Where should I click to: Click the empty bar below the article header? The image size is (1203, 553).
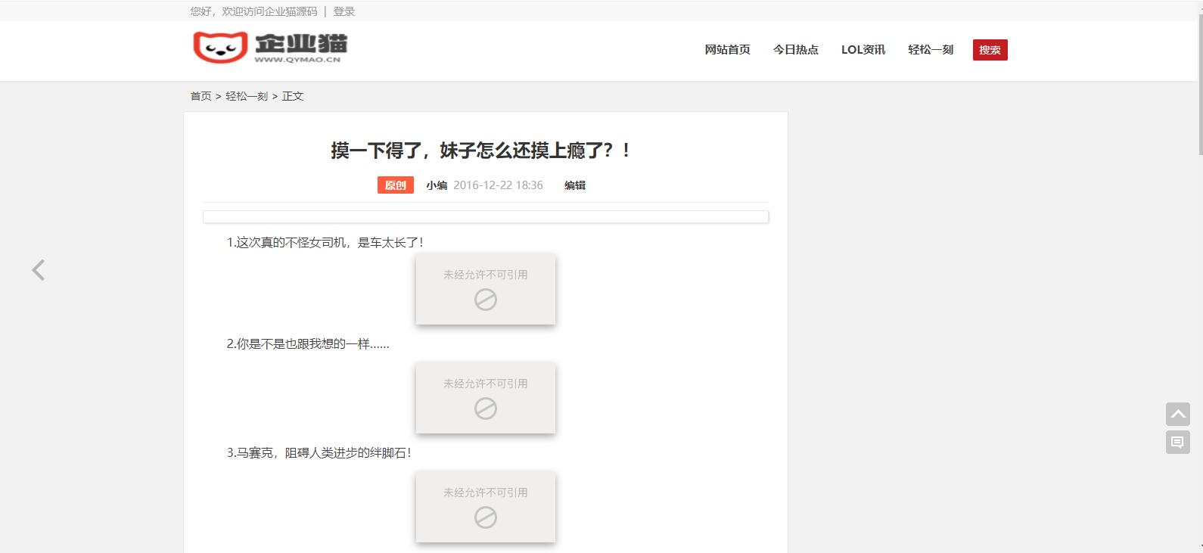tap(485, 217)
